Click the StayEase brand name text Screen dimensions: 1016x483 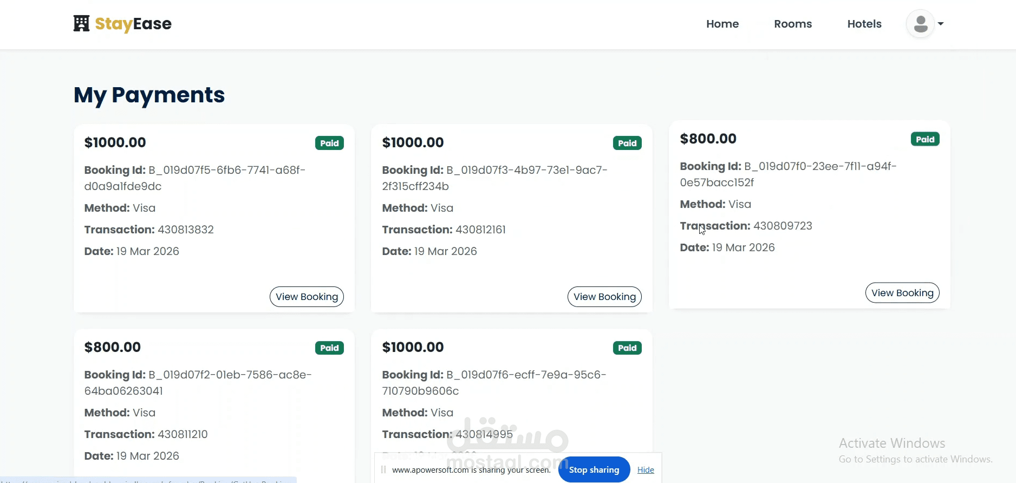(x=133, y=24)
